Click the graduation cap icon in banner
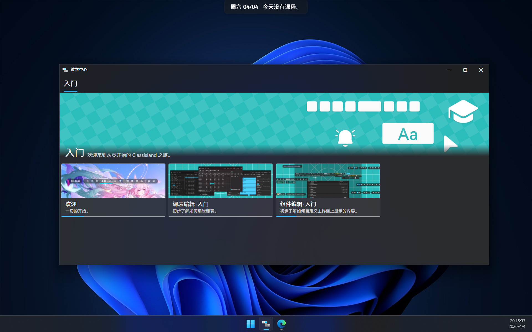Viewport: 532px width, 332px height. [463, 111]
